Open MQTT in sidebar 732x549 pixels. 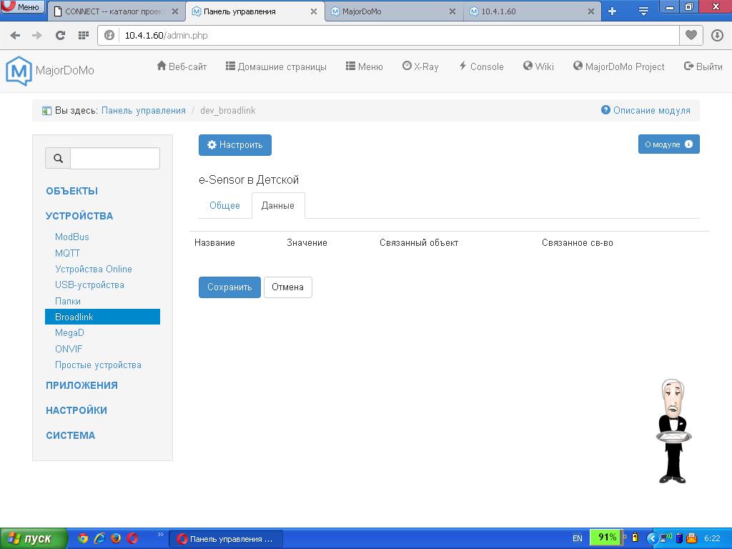tap(68, 252)
